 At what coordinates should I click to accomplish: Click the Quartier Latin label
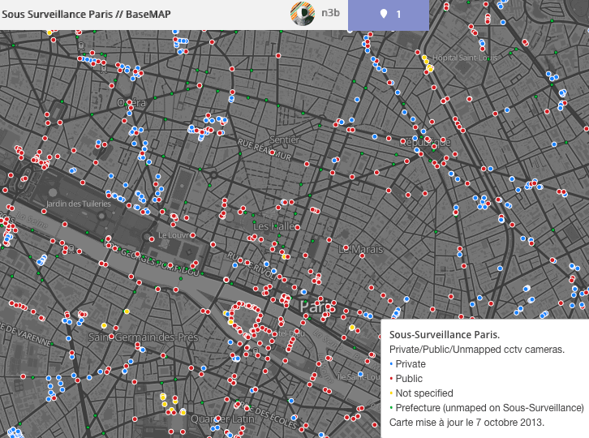[x=222, y=419]
